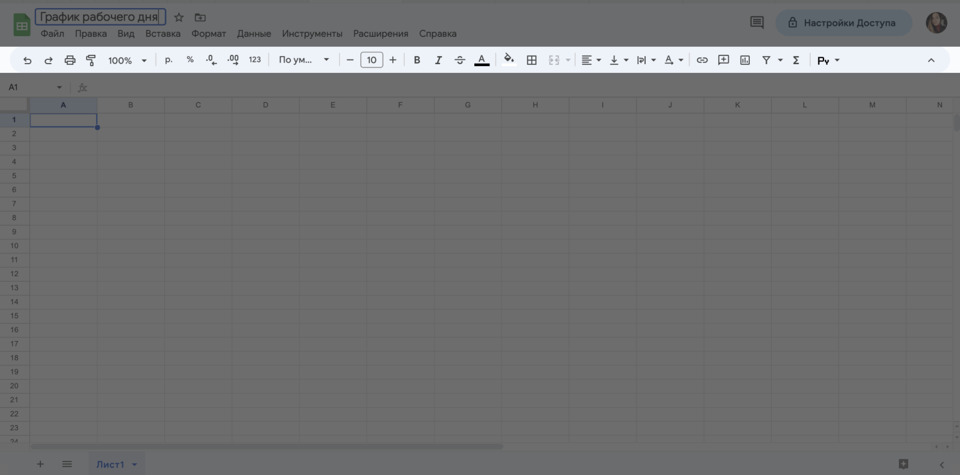The height and width of the screenshot is (475, 960).
Task: Add a comment using toolbar icon
Action: point(723,60)
